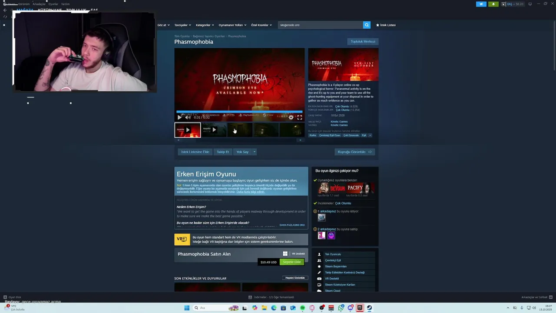Open the video player settings gear
Screen dimensions: 556x313
click(x=291, y=117)
